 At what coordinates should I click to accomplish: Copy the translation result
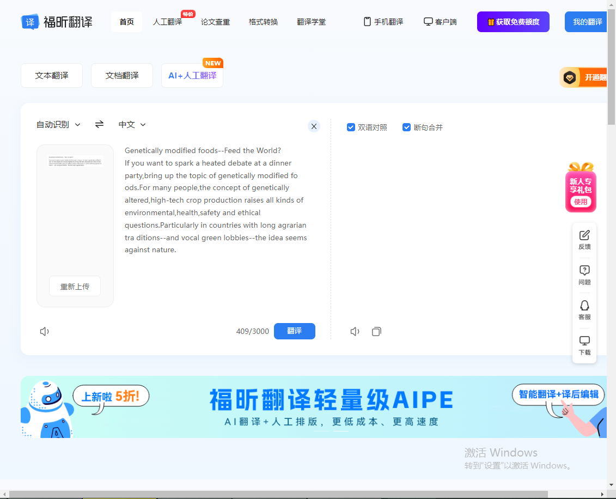pos(376,331)
